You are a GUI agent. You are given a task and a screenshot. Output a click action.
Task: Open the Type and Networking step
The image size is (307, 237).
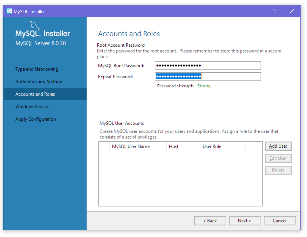click(37, 69)
